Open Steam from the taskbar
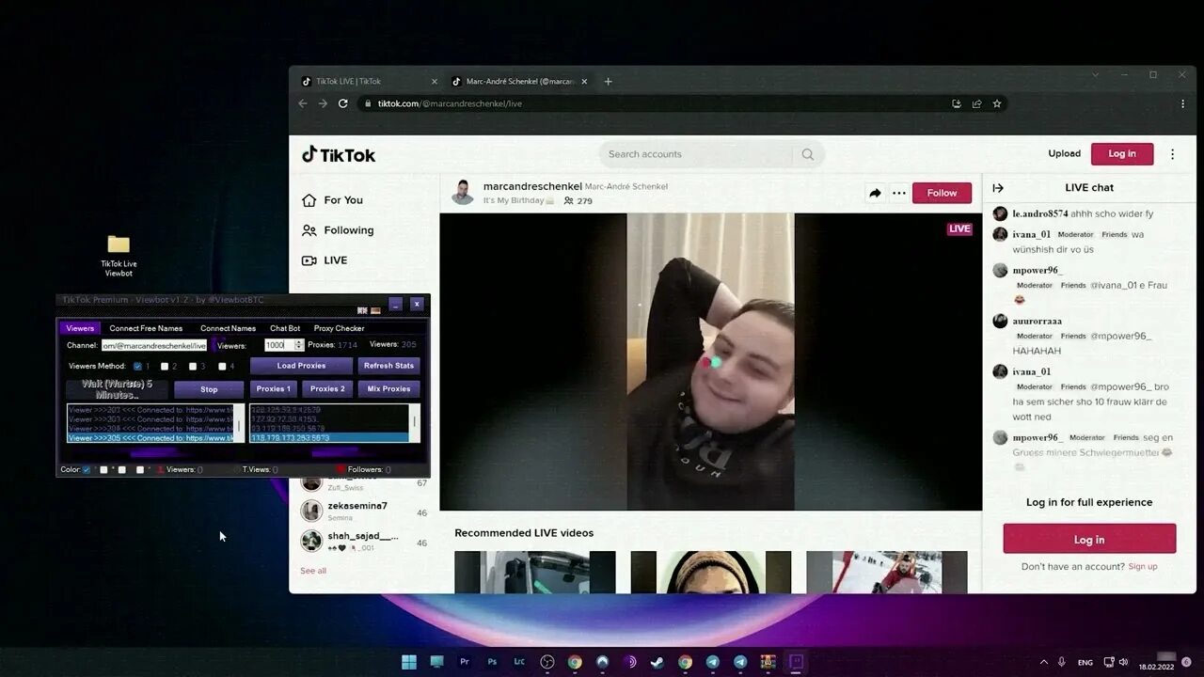The image size is (1204, 677). (657, 662)
